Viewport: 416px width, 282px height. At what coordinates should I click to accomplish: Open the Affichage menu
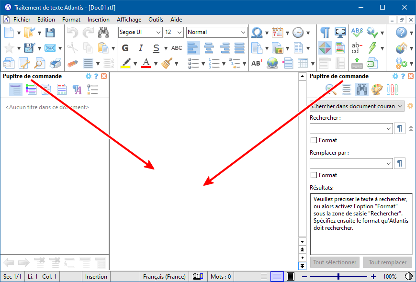pos(129,20)
